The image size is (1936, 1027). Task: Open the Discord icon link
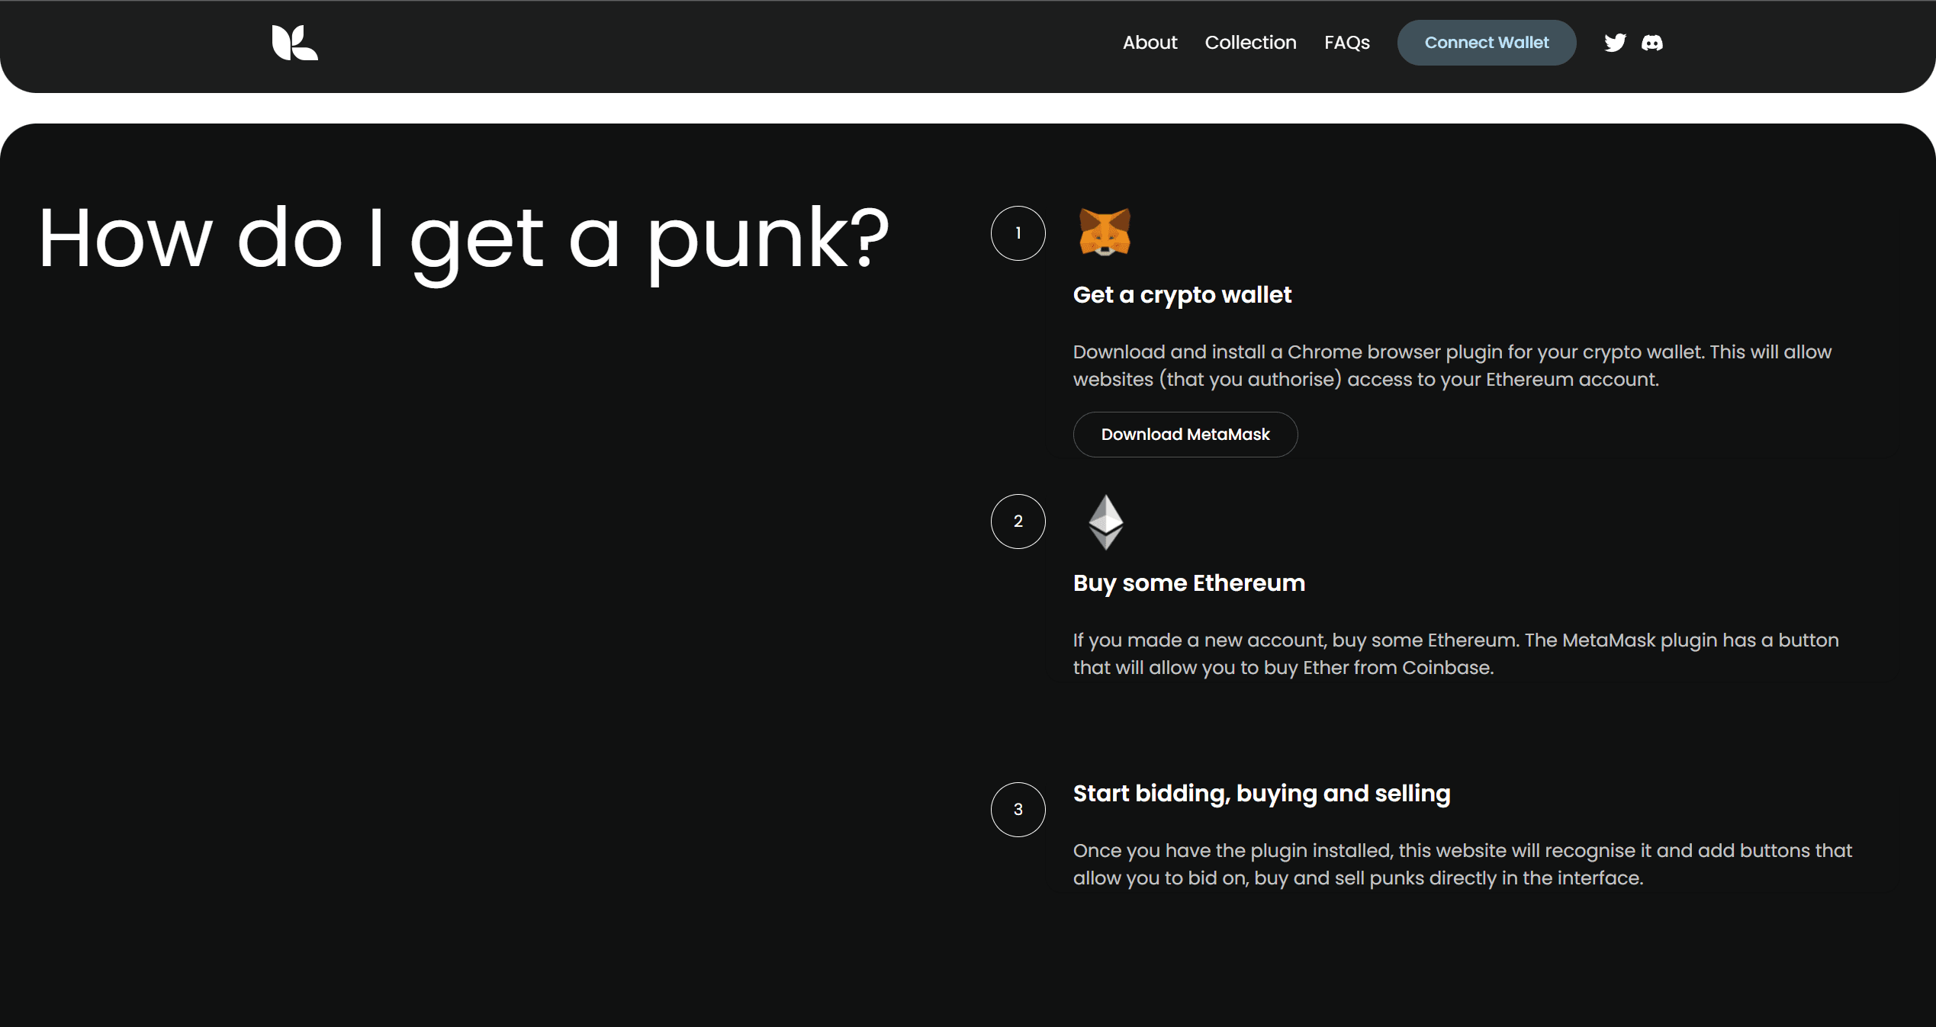[x=1652, y=43]
